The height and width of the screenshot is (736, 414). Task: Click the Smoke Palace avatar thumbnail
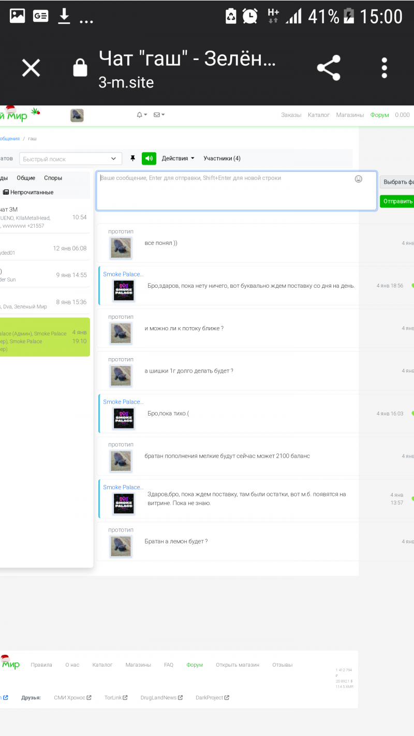(124, 291)
